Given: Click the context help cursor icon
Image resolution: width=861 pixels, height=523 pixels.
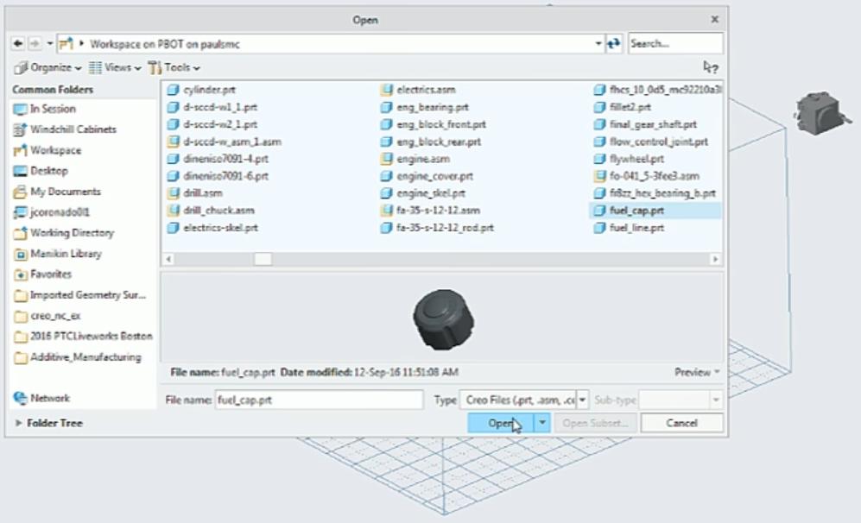Looking at the screenshot, I should [x=711, y=67].
